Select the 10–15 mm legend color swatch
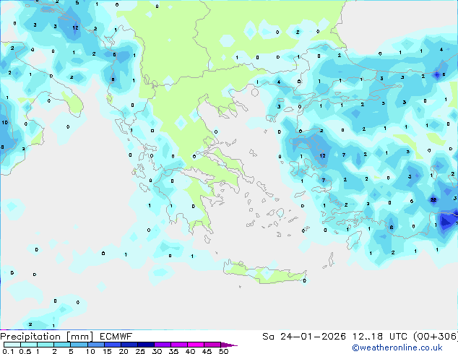Viewport: 458px width, 354px height. 95,345
